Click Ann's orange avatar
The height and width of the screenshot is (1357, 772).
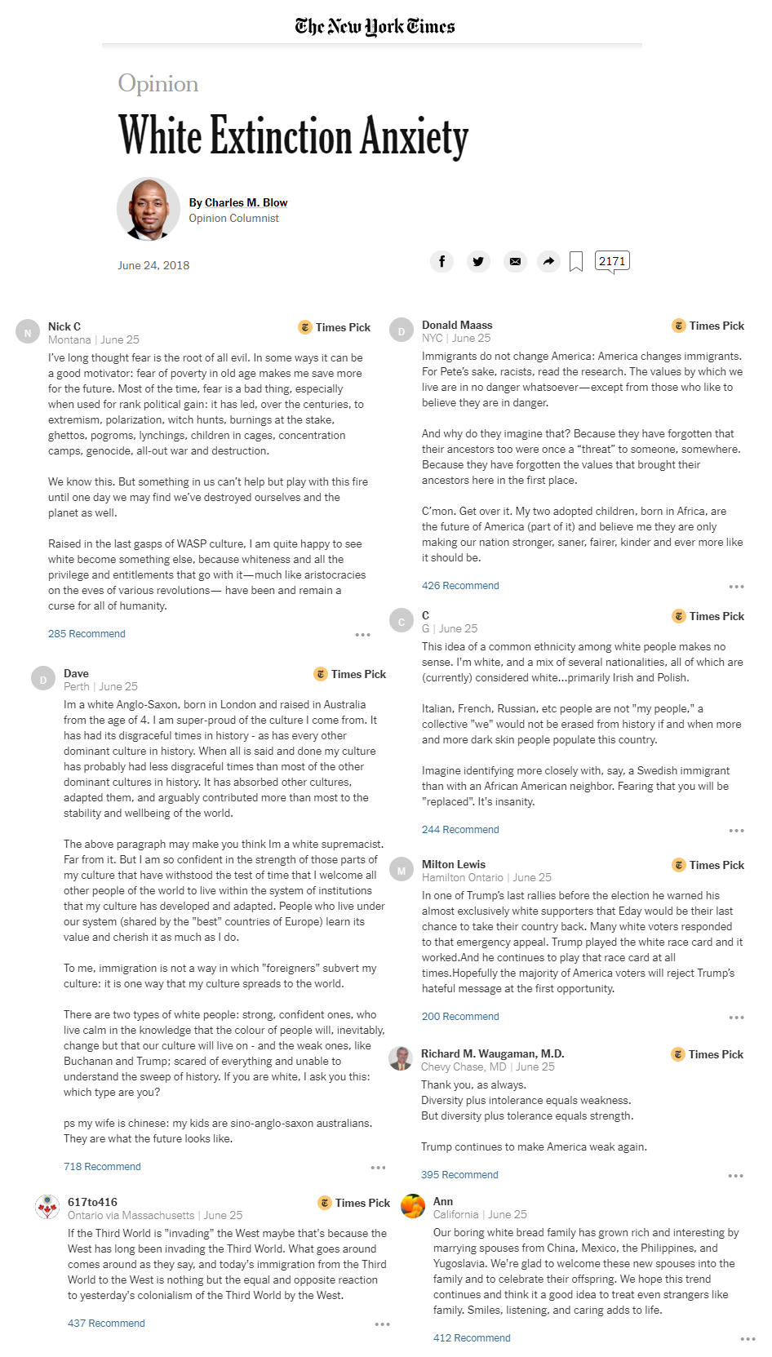[x=413, y=1206]
